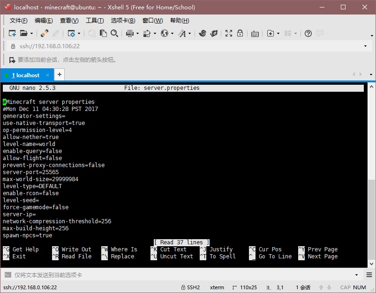The width and height of the screenshot is (376, 293).
Task: Open help using the question mark icon
Action: 308,34
